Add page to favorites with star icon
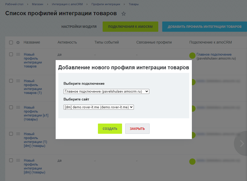The width and height of the screenshot is (247, 181). click(123, 14)
